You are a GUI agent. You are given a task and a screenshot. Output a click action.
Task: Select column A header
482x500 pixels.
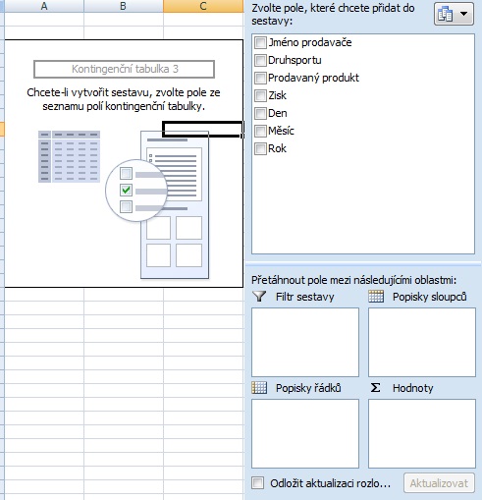(44, 6)
